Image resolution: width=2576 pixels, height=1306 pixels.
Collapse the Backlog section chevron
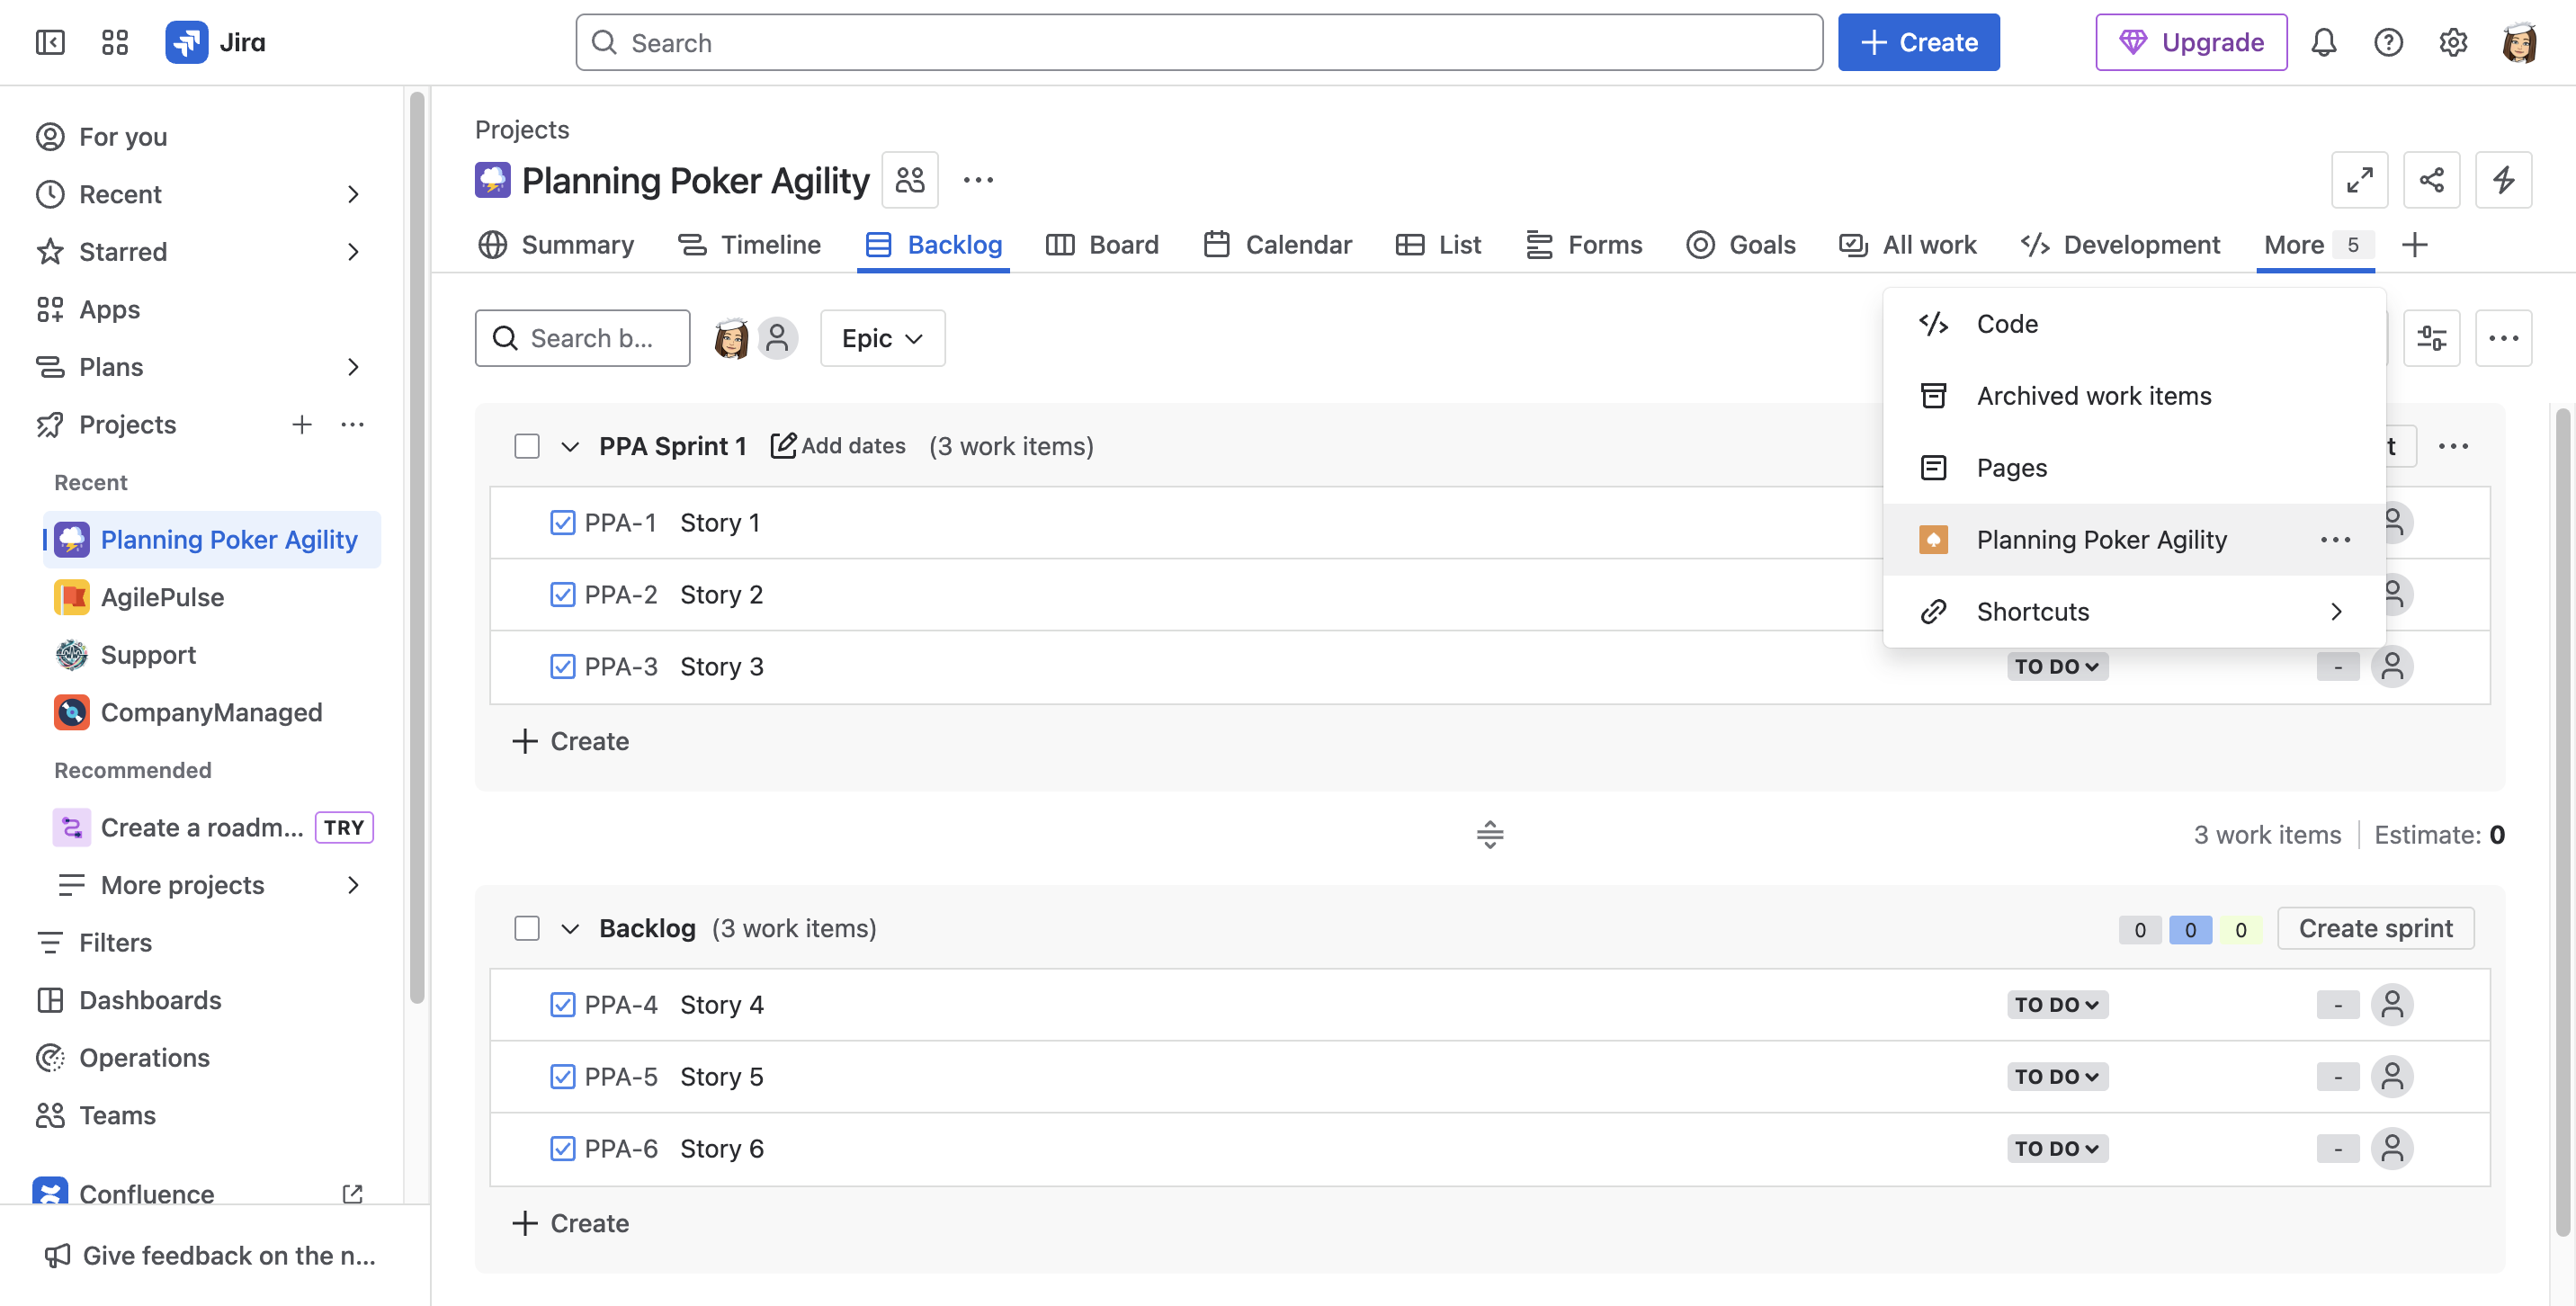pos(569,928)
